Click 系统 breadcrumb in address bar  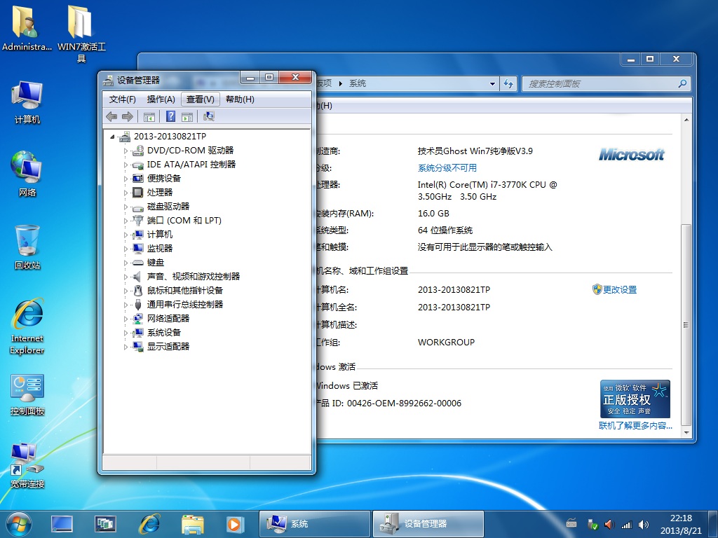coord(357,83)
